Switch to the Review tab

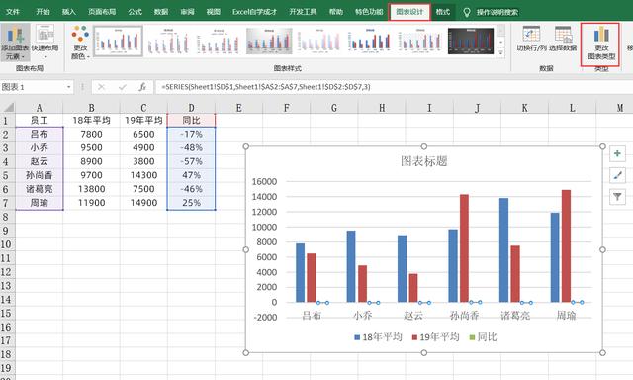(187, 12)
